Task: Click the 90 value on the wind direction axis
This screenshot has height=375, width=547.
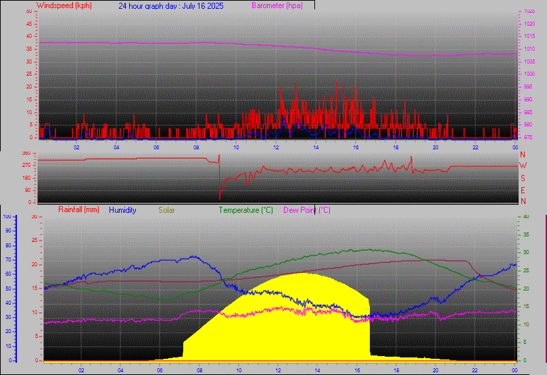Action: [28, 191]
